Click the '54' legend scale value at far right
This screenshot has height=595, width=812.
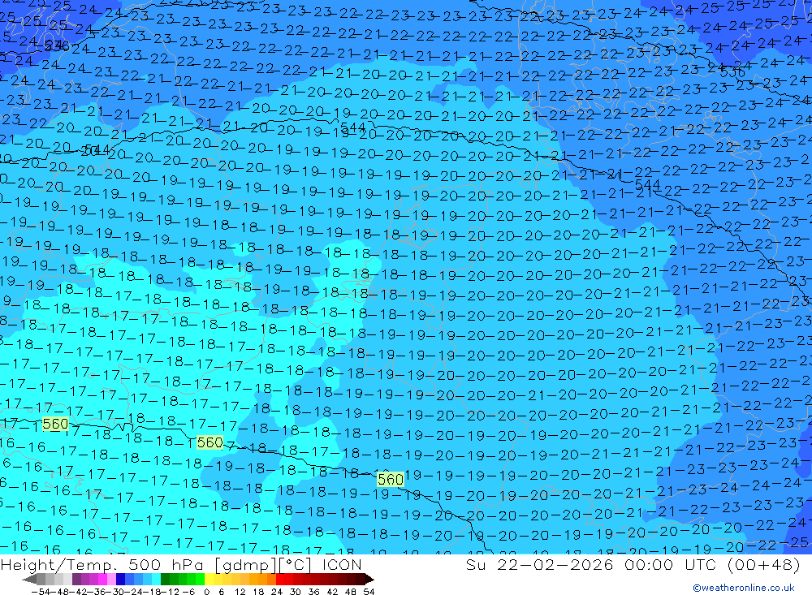click(x=369, y=592)
